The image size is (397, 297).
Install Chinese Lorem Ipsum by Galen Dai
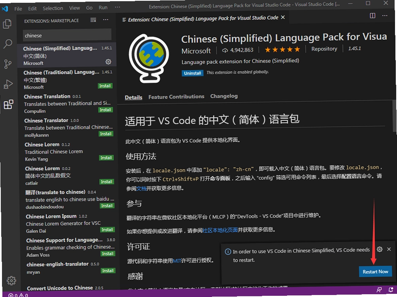(108, 230)
